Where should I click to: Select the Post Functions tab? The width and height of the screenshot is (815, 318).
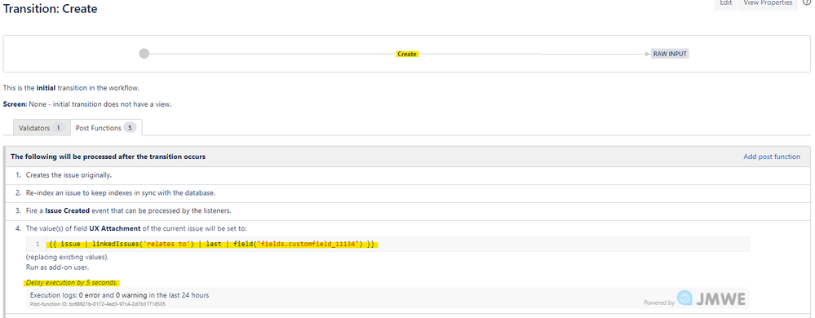(105, 128)
